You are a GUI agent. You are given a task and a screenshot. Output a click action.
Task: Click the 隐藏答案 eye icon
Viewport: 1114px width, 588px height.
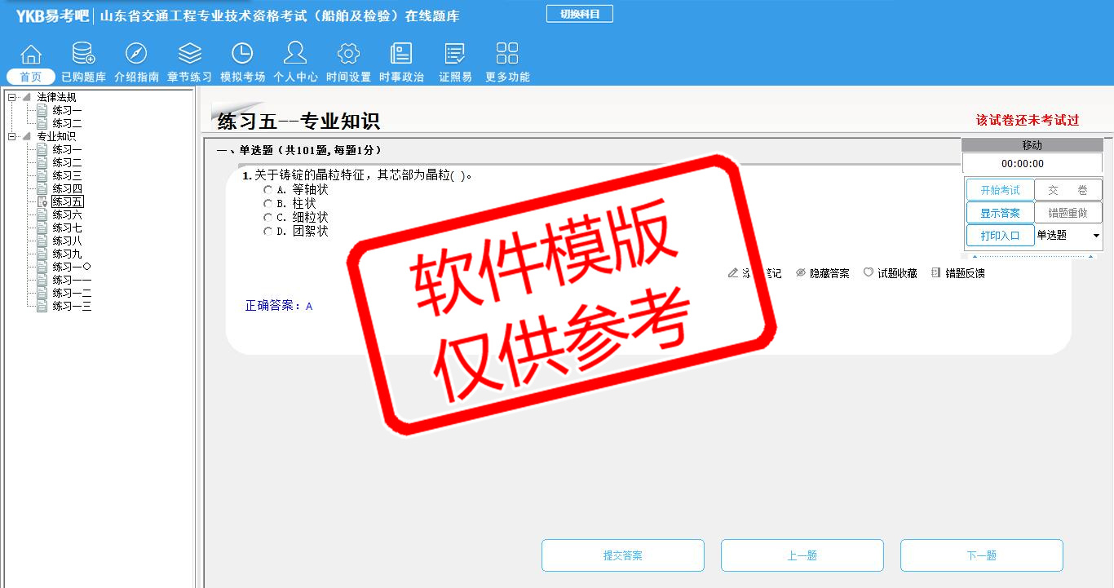(801, 273)
